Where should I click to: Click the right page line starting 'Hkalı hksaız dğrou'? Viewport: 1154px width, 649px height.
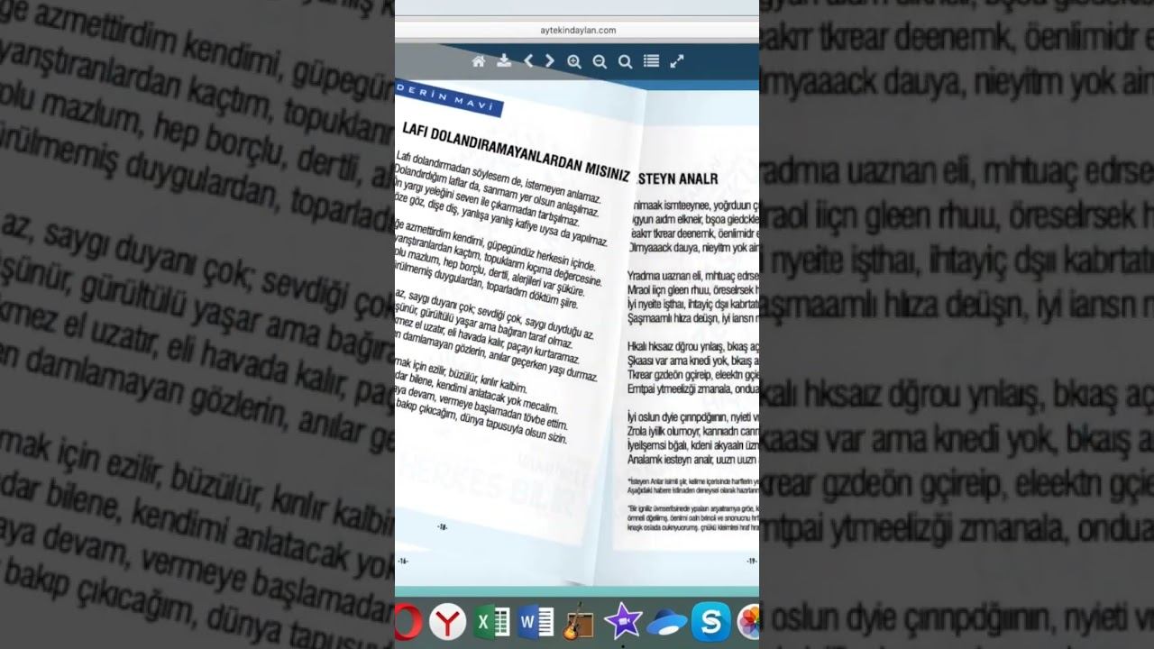(x=693, y=345)
